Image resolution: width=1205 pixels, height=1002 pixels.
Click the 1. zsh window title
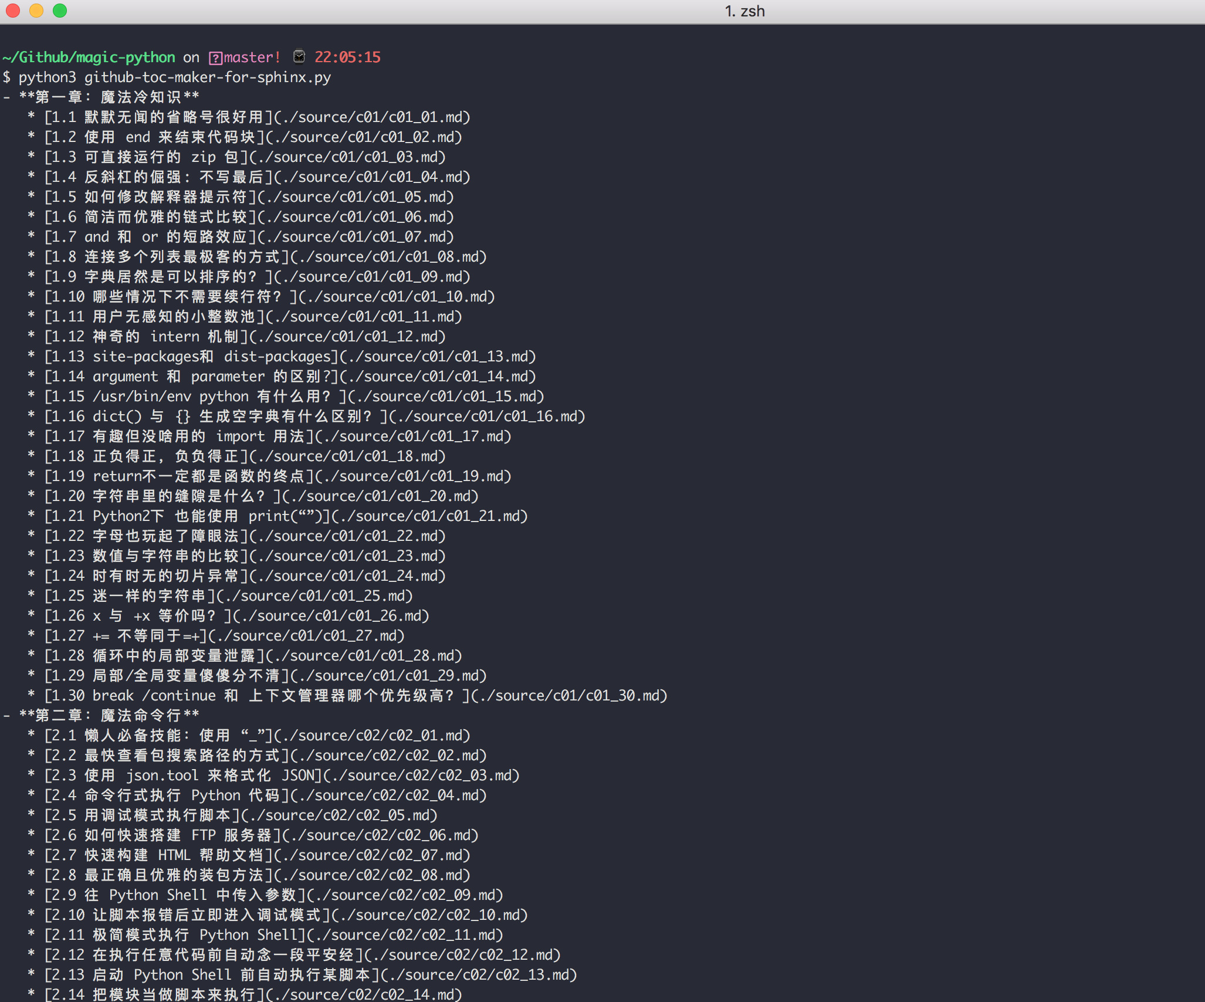744,11
